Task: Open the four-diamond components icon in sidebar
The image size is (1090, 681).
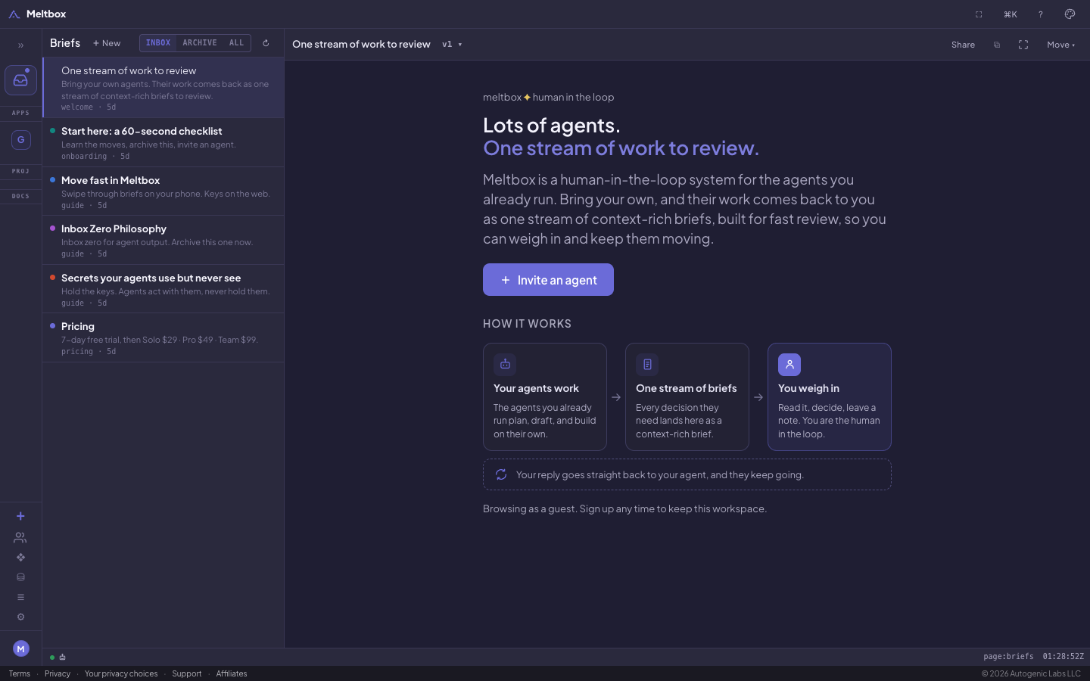Action: coord(20,558)
